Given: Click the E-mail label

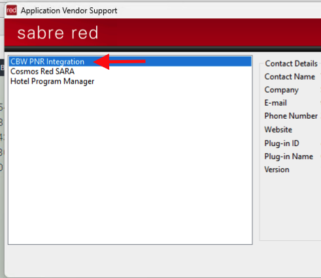Looking at the screenshot, I should [275, 103].
